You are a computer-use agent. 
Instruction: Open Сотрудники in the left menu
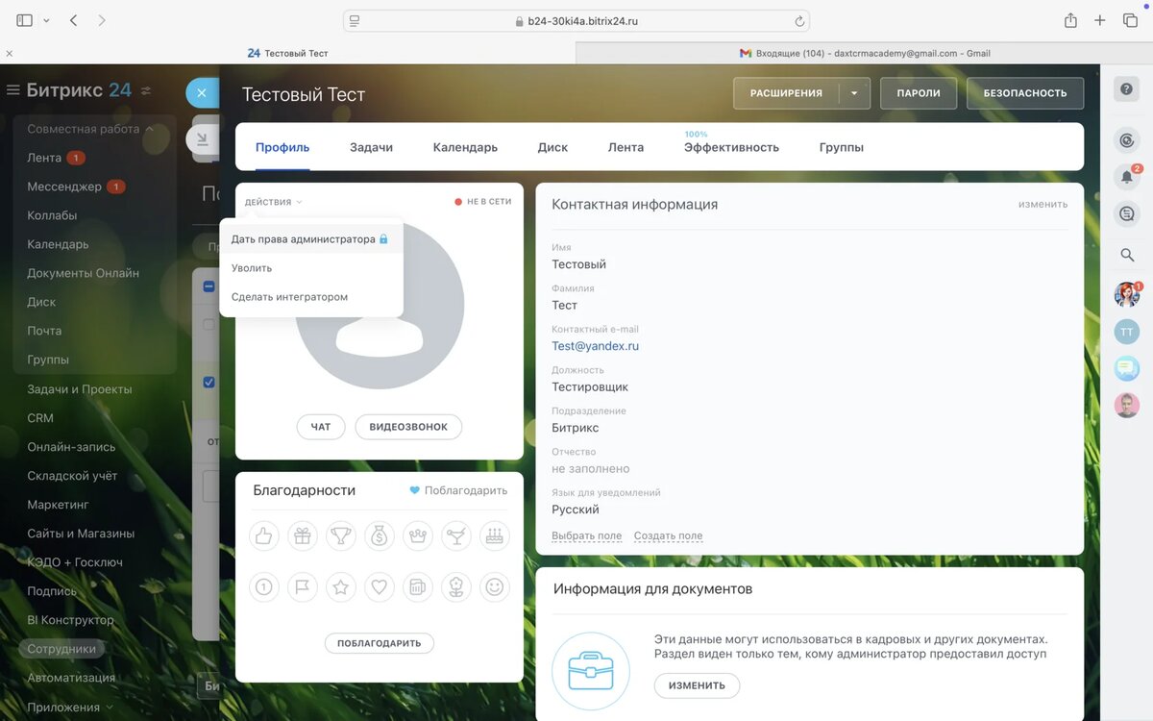[x=61, y=648]
